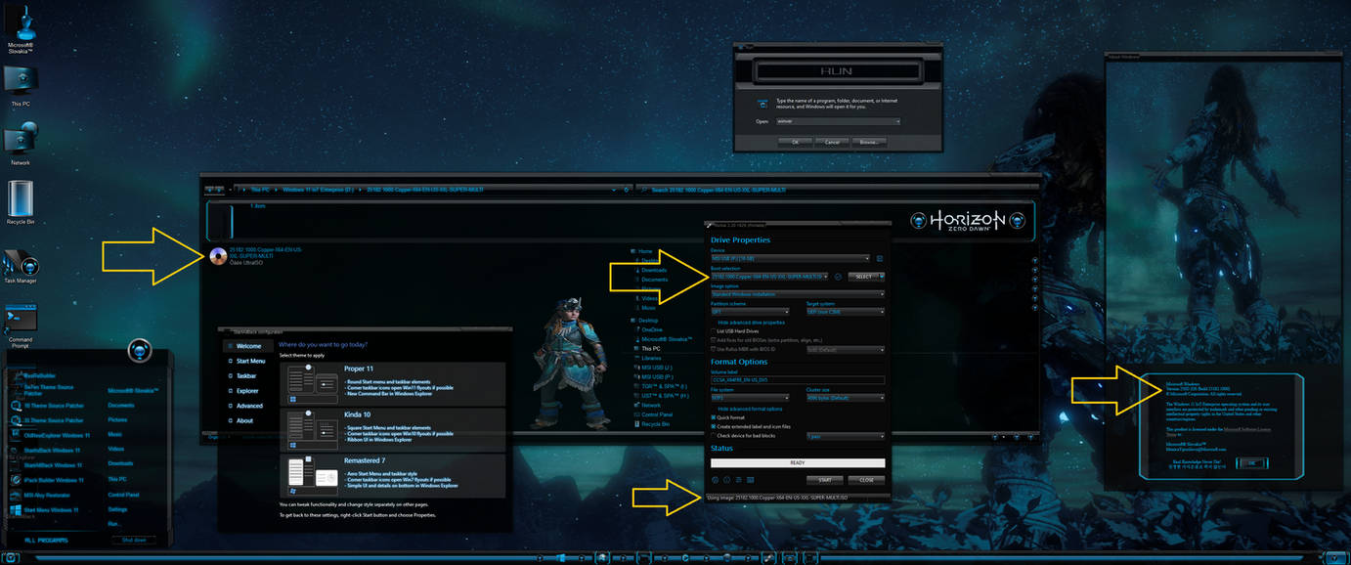
Task: Click the Rufus info about icon
Action: 726,480
